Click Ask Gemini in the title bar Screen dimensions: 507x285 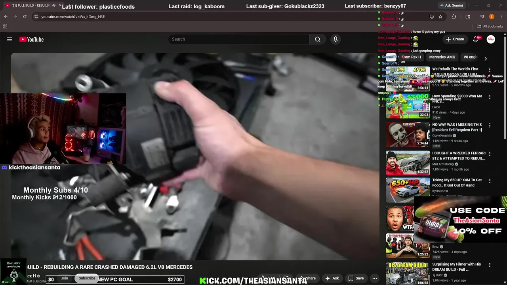tap(451, 6)
